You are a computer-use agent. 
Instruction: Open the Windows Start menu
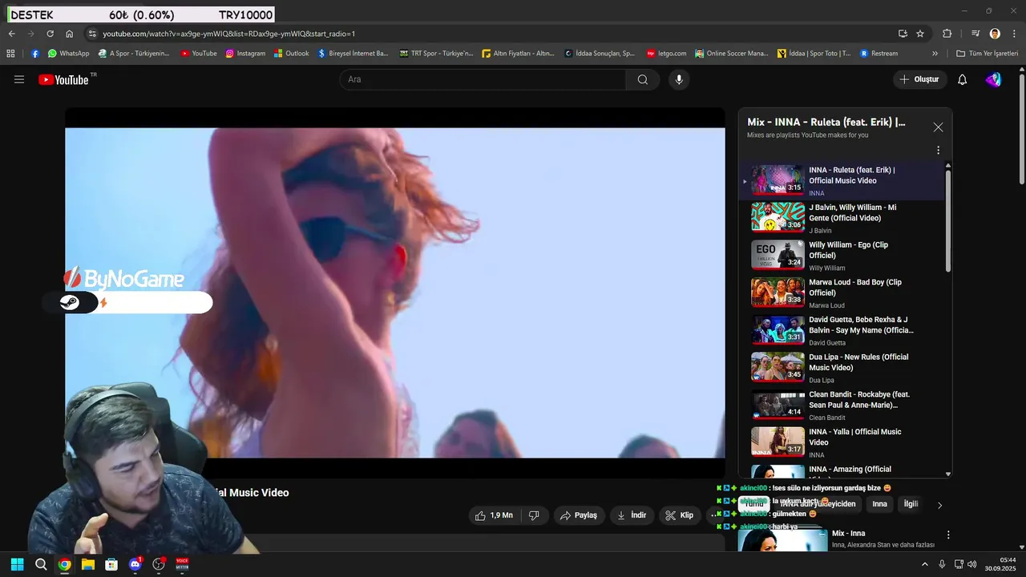[17, 564]
